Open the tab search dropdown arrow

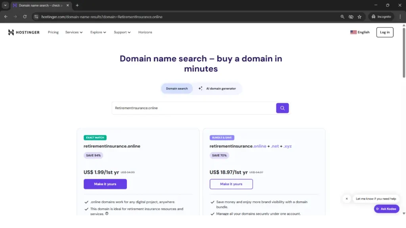pos(5,6)
